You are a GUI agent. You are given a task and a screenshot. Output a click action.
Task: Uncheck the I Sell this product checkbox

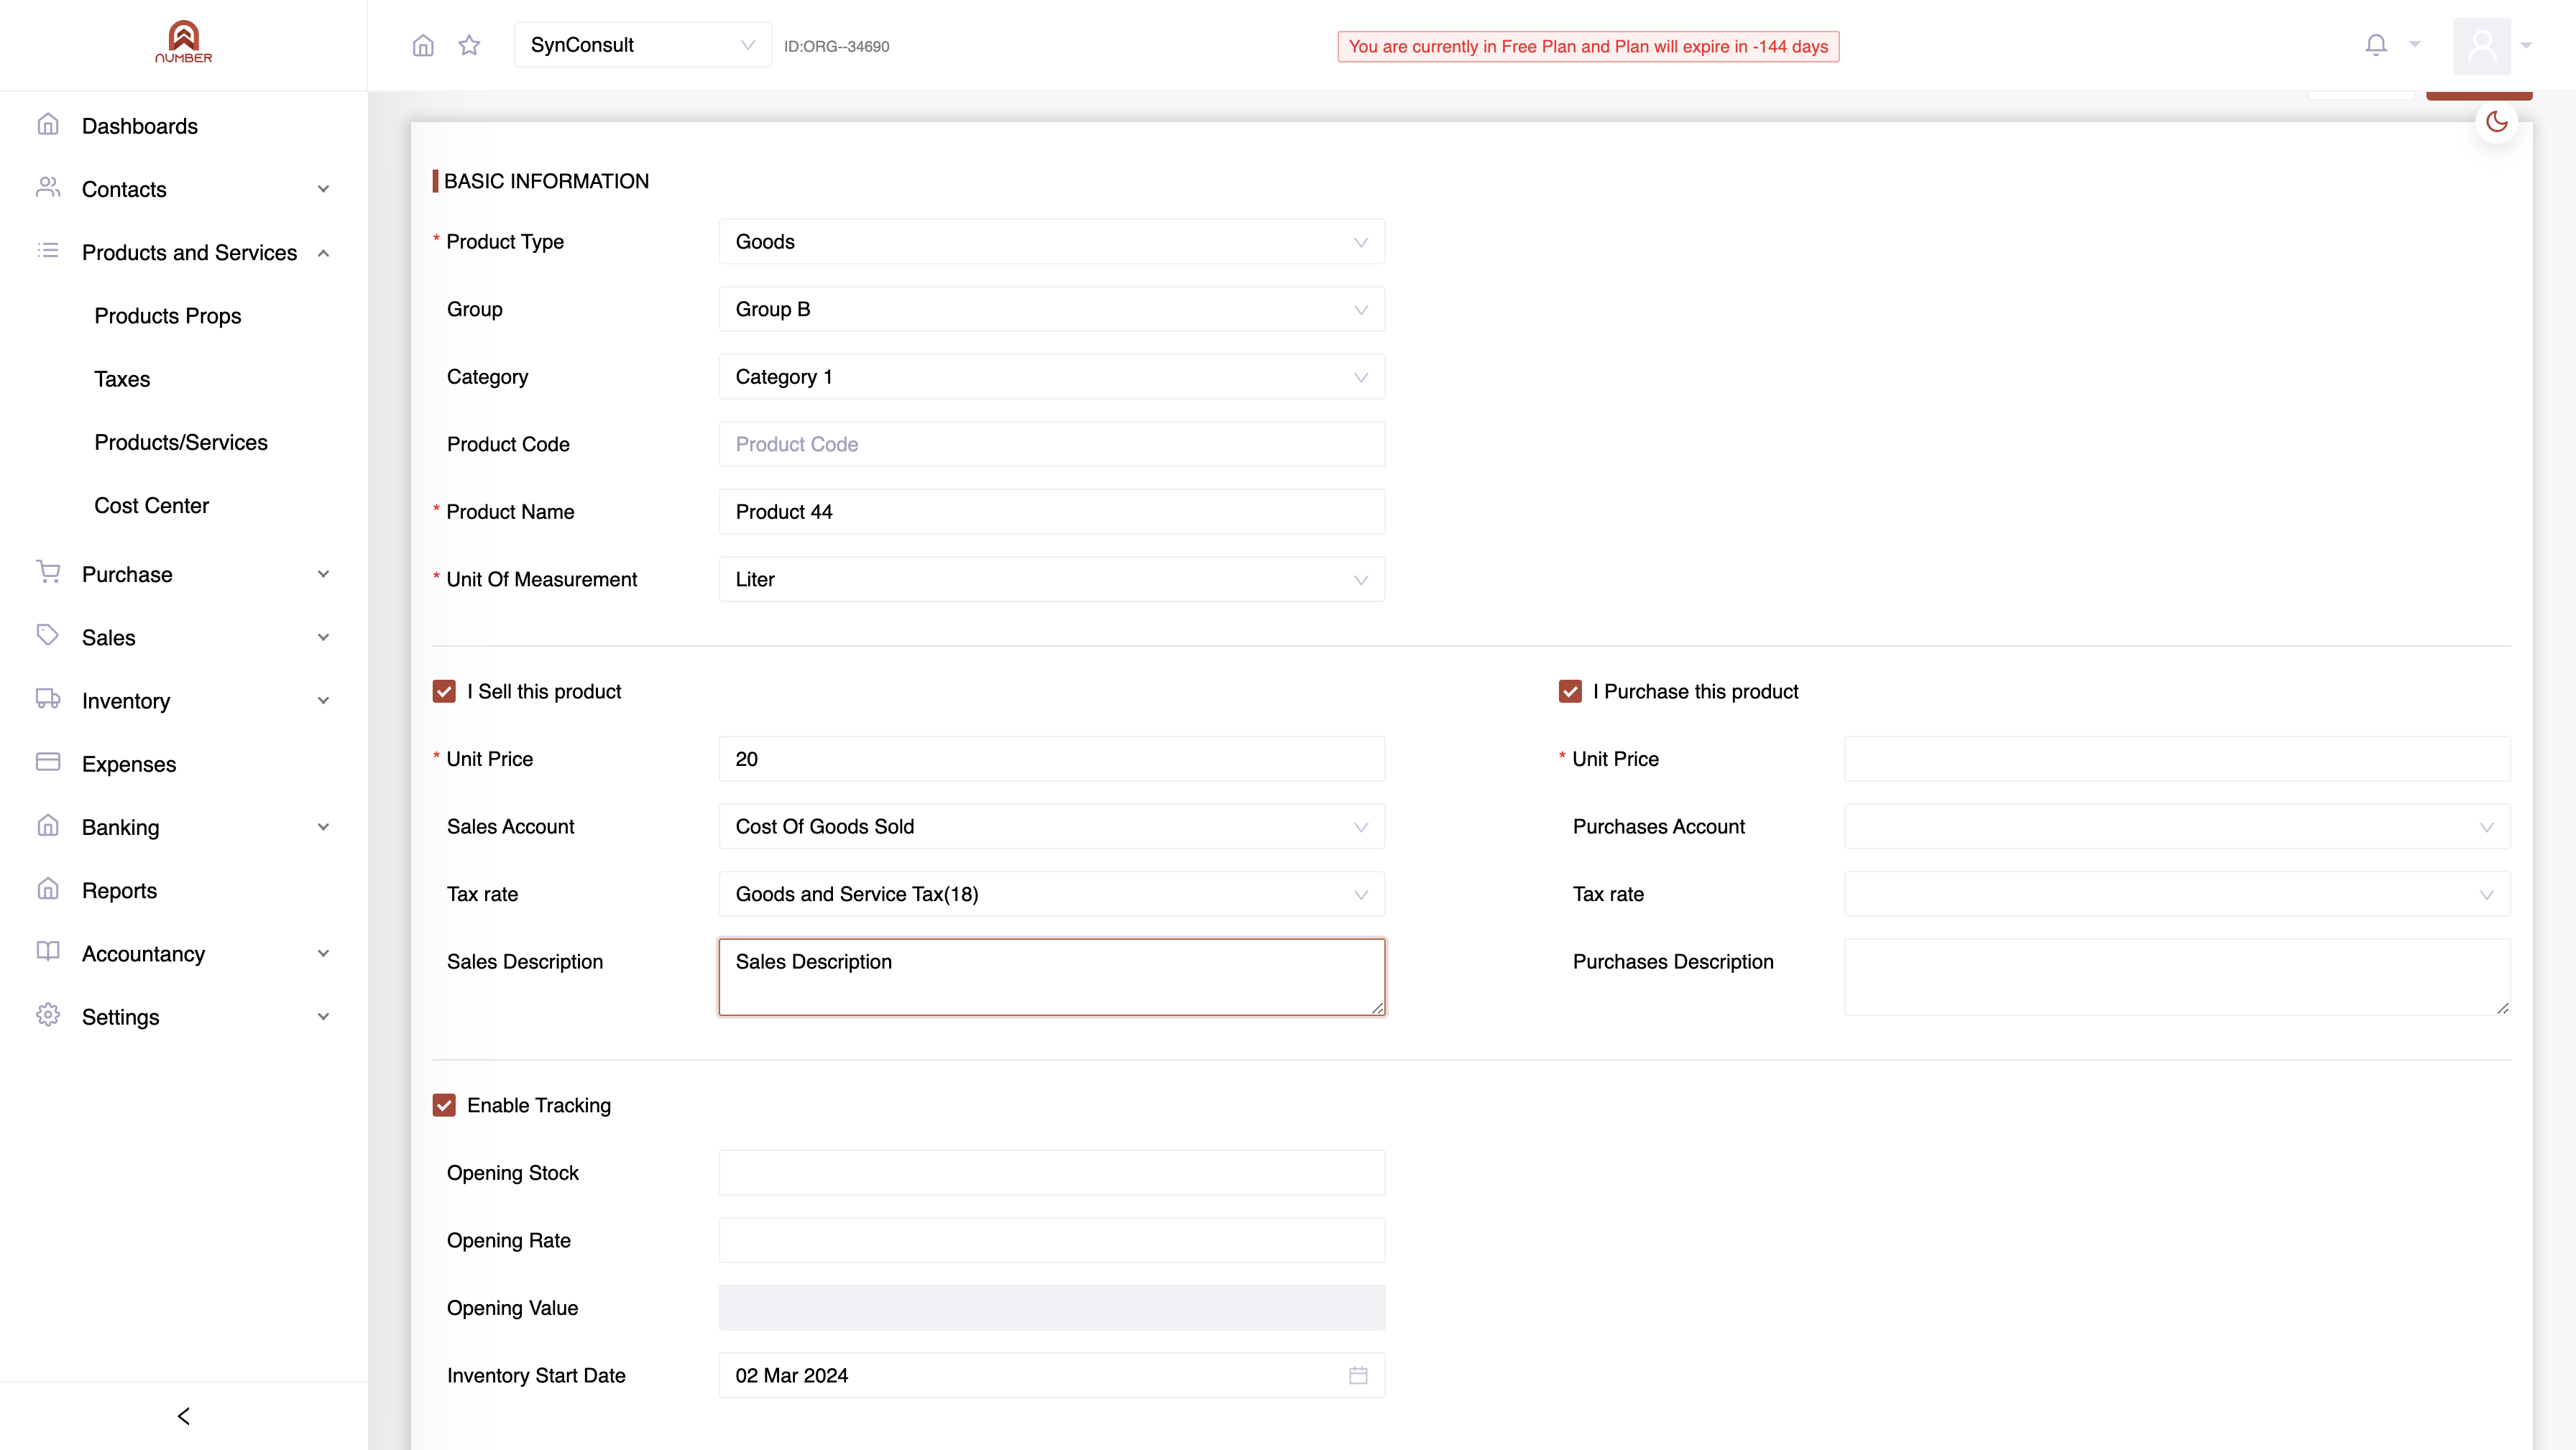pos(444,691)
